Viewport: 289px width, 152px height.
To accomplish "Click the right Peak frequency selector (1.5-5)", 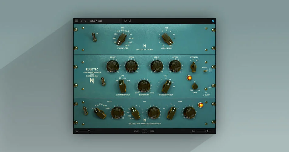I will point(172,113).
